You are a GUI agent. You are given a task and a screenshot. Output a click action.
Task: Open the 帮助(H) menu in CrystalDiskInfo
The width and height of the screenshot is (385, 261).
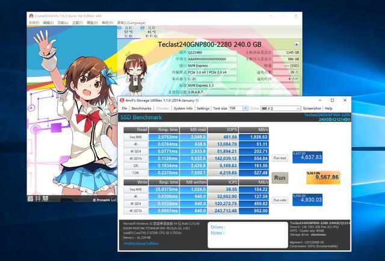point(107,23)
